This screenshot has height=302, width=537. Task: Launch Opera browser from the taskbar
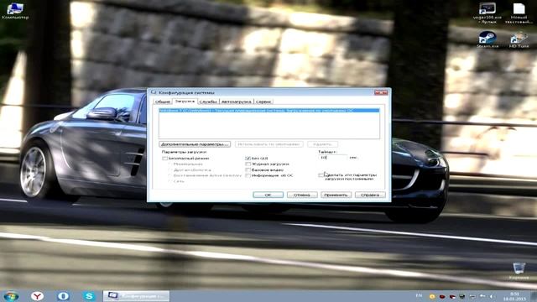tap(63, 296)
